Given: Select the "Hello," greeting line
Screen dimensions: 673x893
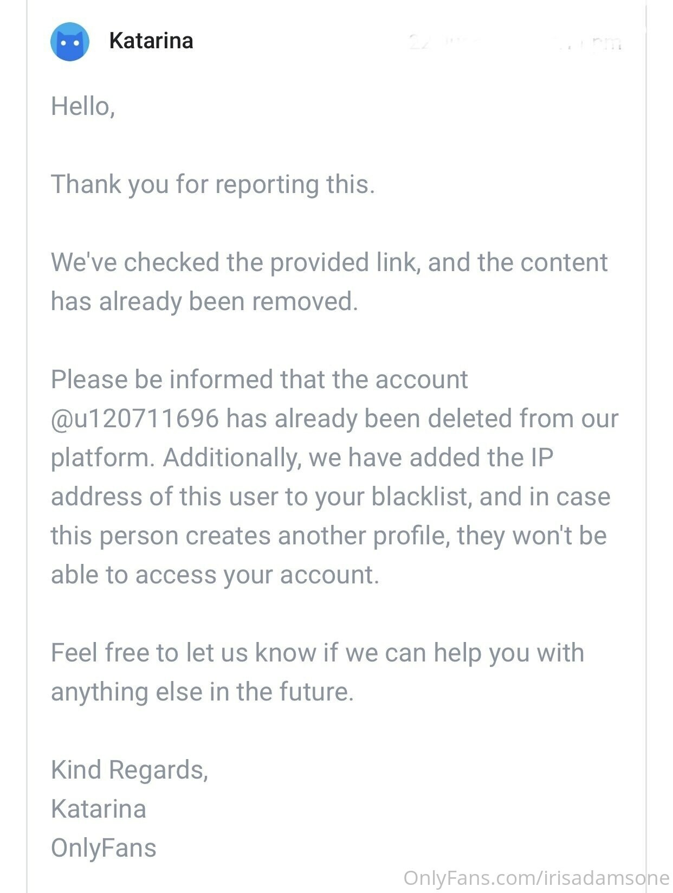Looking at the screenshot, I should (x=83, y=106).
